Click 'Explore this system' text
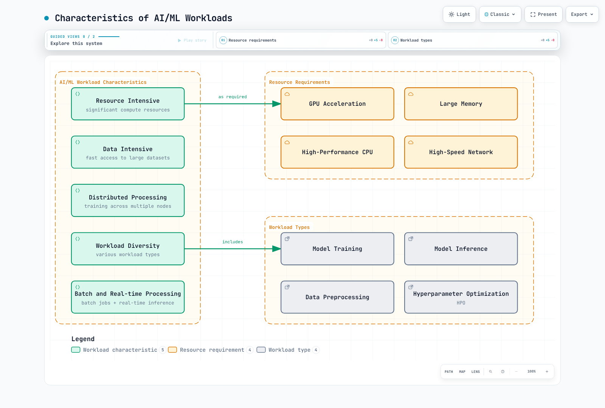The height and width of the screenshot is (408, 605). point(76,43)
